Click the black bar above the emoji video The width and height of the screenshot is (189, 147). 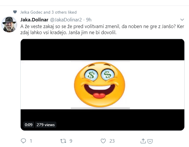(x=102, y=49)
